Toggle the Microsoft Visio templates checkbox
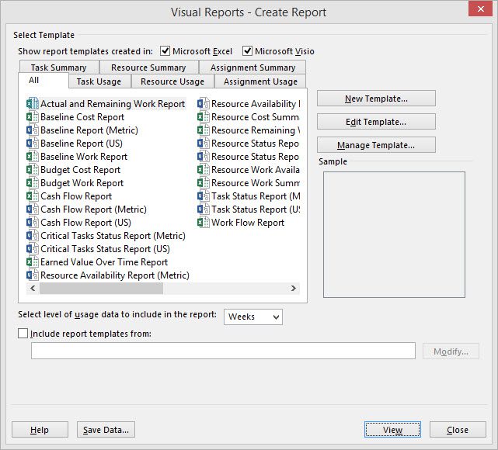Screen dimensions: 498x450 click(x=247, y=50)
